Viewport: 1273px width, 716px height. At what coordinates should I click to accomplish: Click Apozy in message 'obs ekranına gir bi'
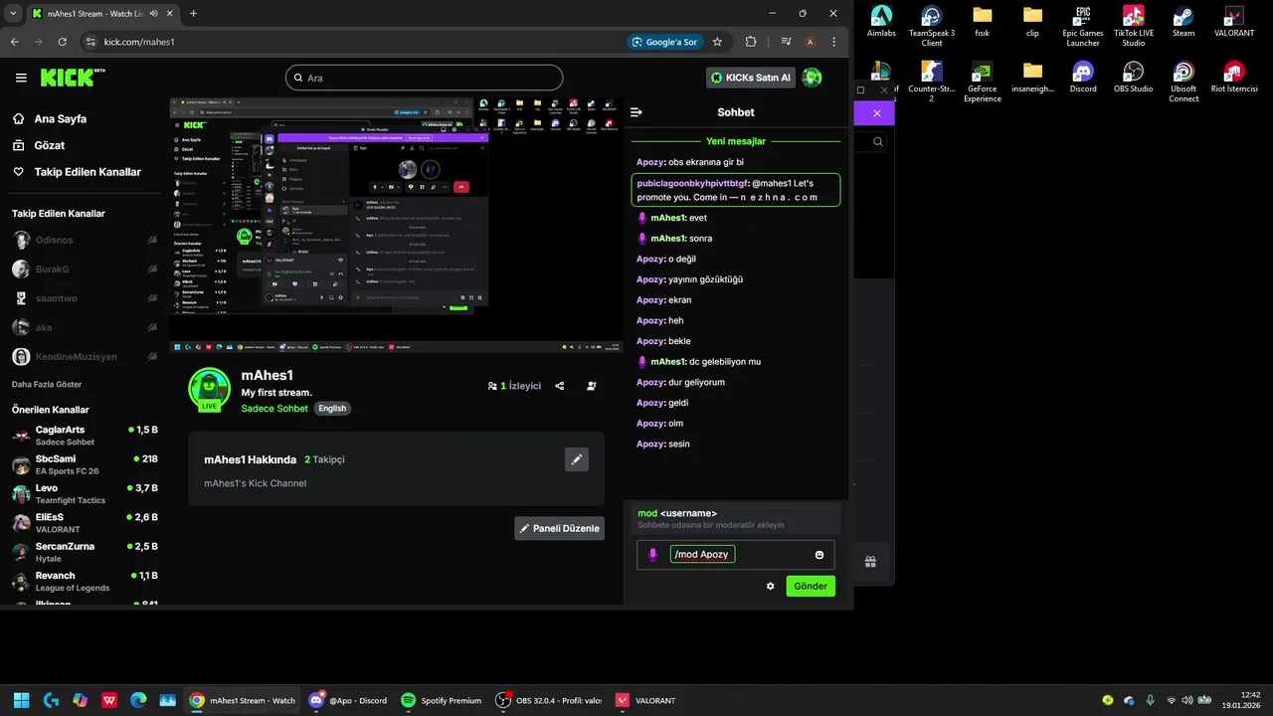[x=649, y=162]
